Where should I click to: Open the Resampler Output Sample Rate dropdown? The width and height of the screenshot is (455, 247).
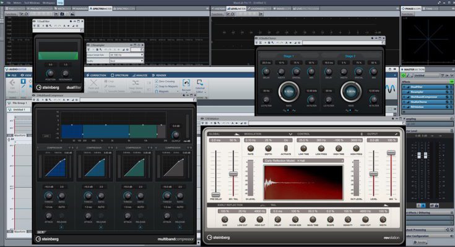coord(126,55)
